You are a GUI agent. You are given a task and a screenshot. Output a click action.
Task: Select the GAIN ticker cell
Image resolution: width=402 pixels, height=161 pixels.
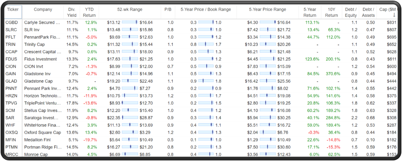[11, 74]
